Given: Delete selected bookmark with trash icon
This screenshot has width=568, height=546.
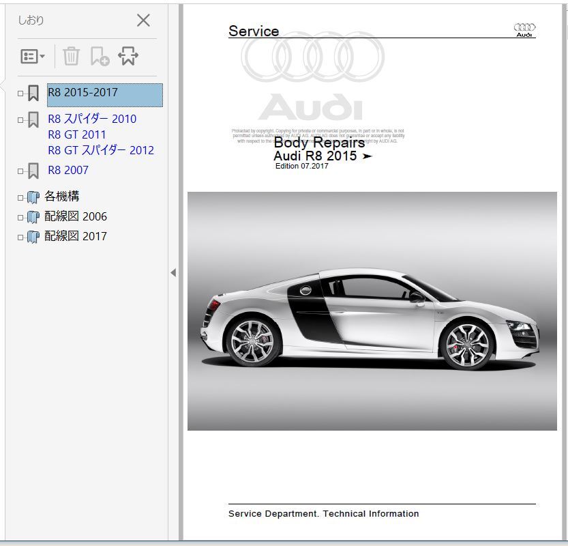Looking at the screenshot, I should 71,56.
